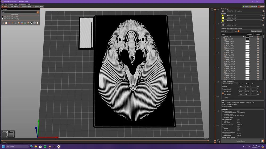The image size is (266, 149).
Task: Click Position X field 134.18
Action: click(240, 86)
